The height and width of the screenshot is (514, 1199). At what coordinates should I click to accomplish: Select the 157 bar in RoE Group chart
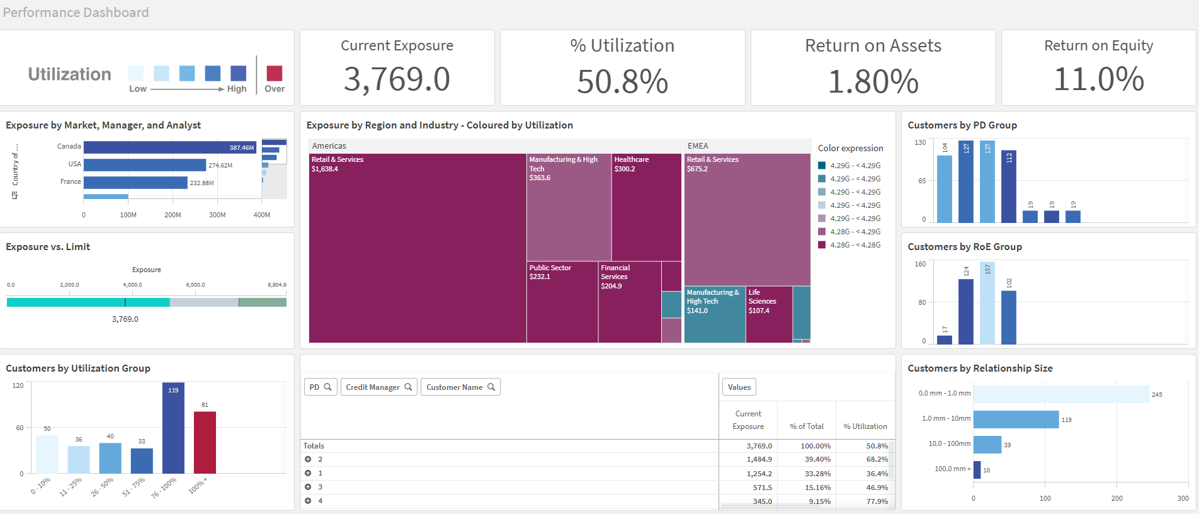pyautogui.click(x=987, y=303)
